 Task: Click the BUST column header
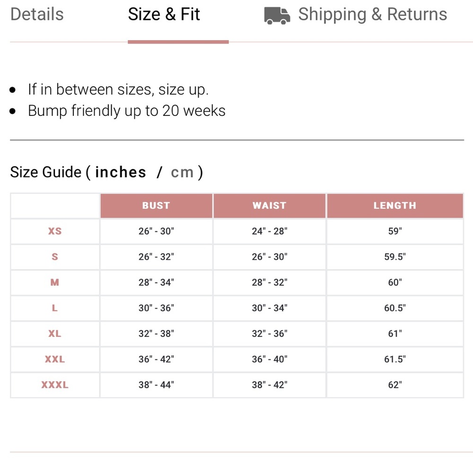point(156,206)
